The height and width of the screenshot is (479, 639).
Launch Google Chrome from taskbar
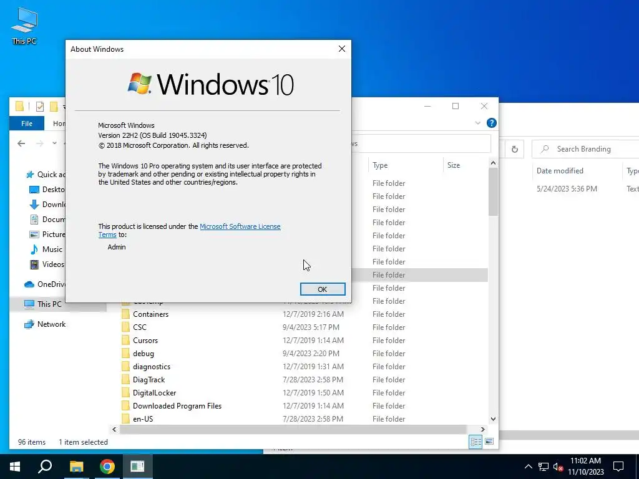pyautogui.click(x=107, y=467)
